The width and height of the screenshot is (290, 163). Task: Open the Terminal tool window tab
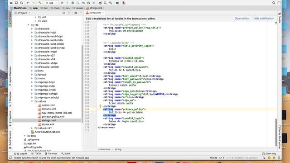coord(51,153)
